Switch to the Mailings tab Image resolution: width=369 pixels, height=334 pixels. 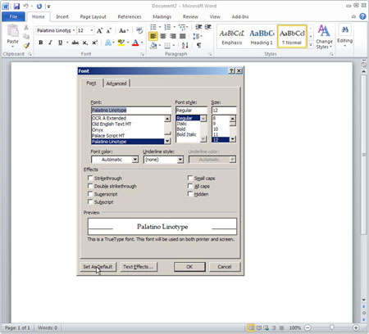(162, 16)
